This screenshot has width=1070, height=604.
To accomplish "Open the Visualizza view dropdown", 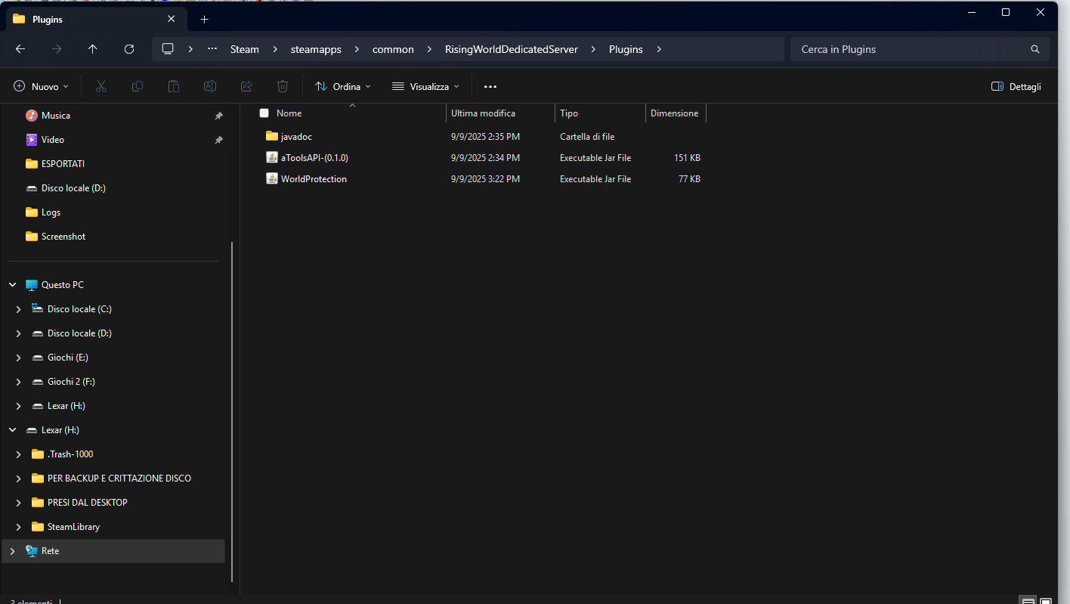I will point(425,87).
